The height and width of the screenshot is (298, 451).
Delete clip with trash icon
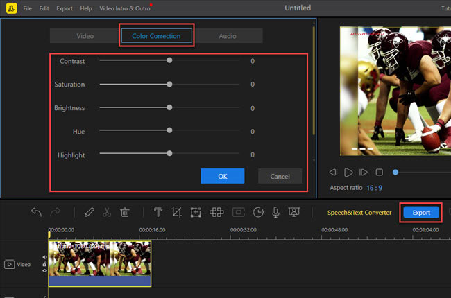(125, 212)
